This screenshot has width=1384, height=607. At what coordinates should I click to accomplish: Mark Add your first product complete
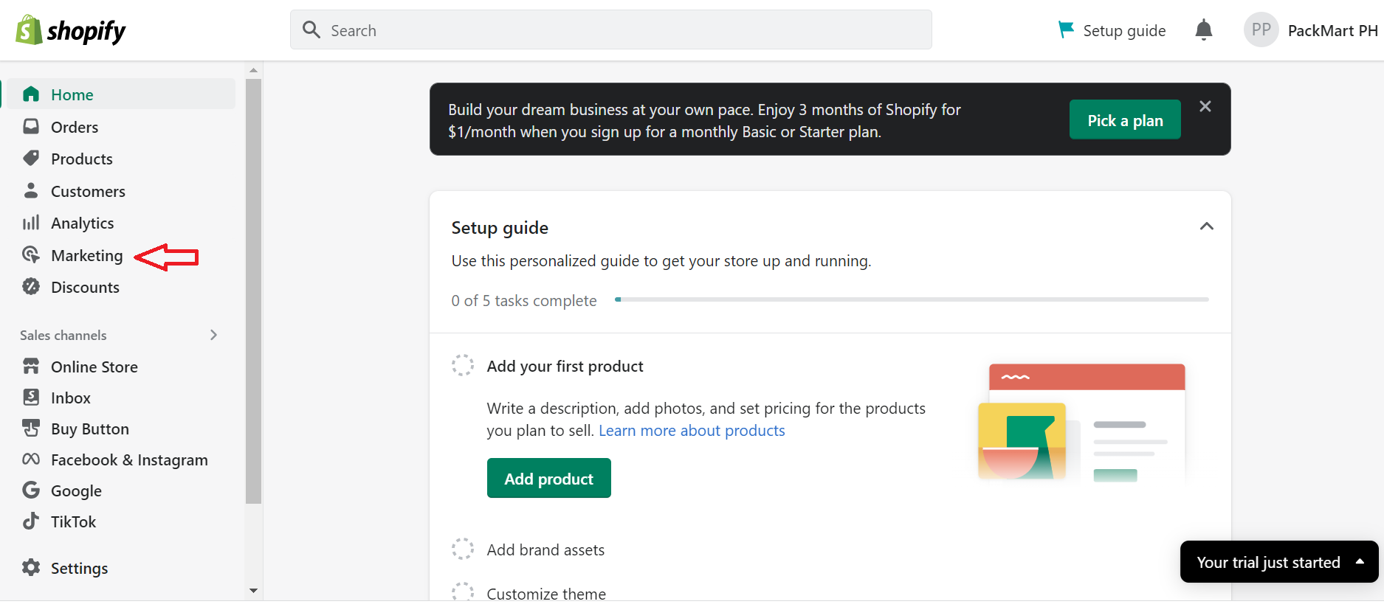point(463,366)
